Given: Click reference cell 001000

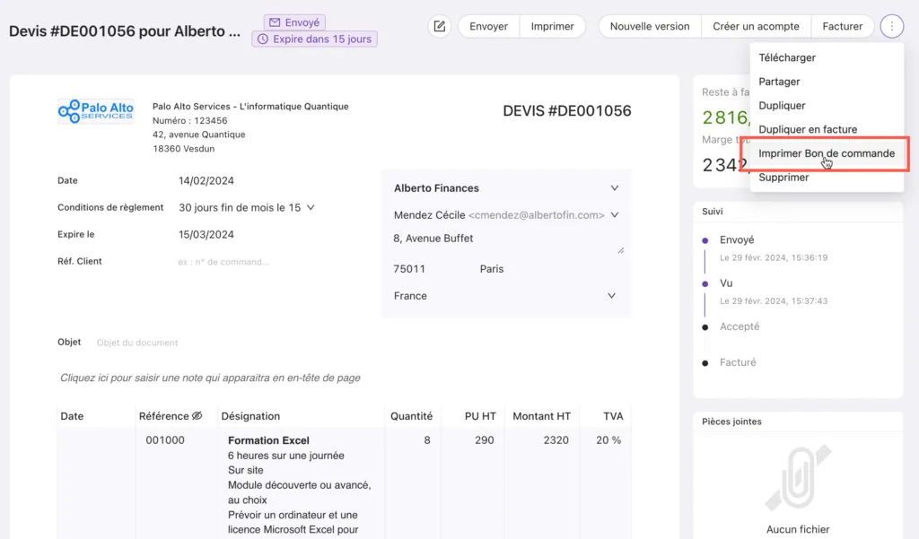Looking at the screenshot, I should click(x=165, y=440).
